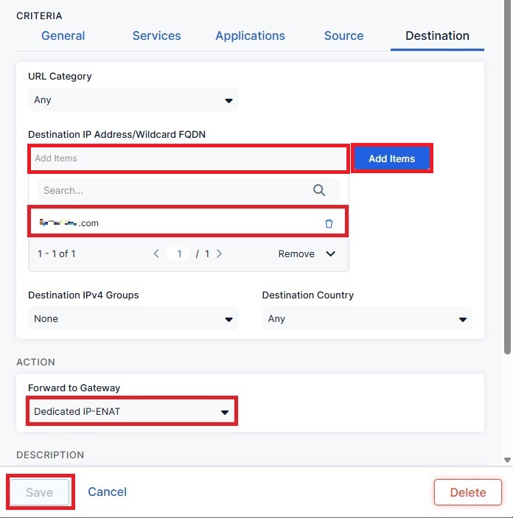Screen dimensions: 513x518
Task: Expand the Destination IPv4 Groups dropdown
Action: pos(133,319)
